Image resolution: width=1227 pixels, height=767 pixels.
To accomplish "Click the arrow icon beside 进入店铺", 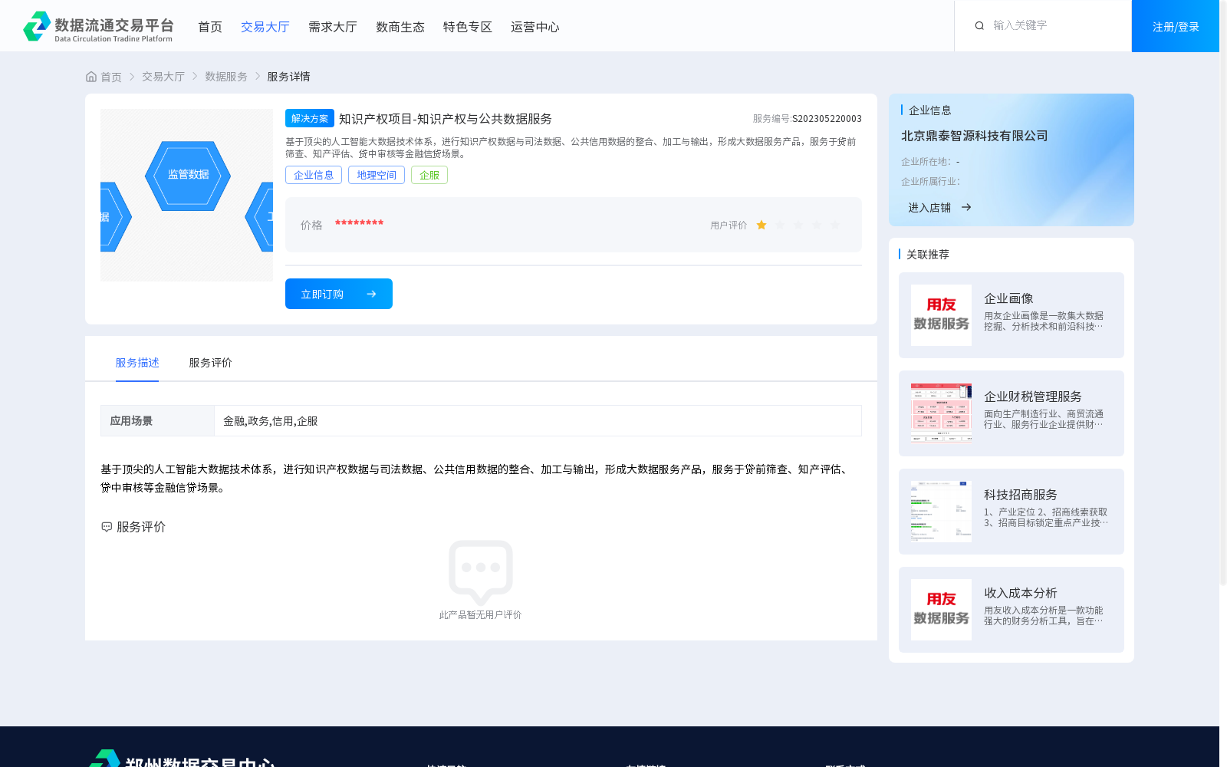I will [x=966, y=207].
